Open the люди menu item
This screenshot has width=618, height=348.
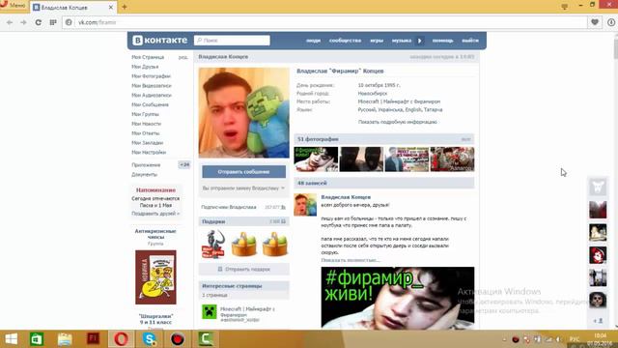pos(313,41)
